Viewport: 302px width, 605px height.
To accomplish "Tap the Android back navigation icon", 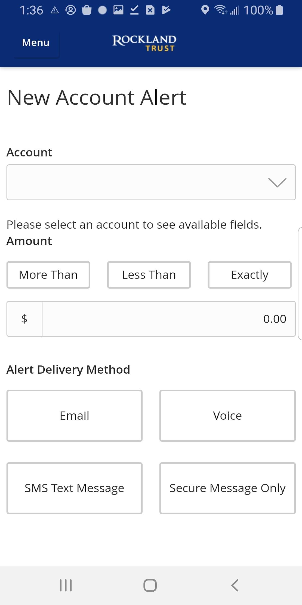I will (235, 585).
